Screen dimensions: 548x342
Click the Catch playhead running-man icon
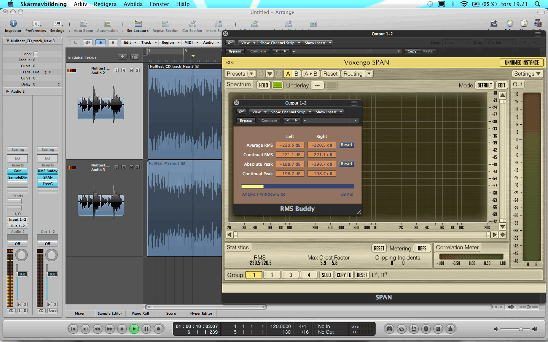(x=100, y=43)
